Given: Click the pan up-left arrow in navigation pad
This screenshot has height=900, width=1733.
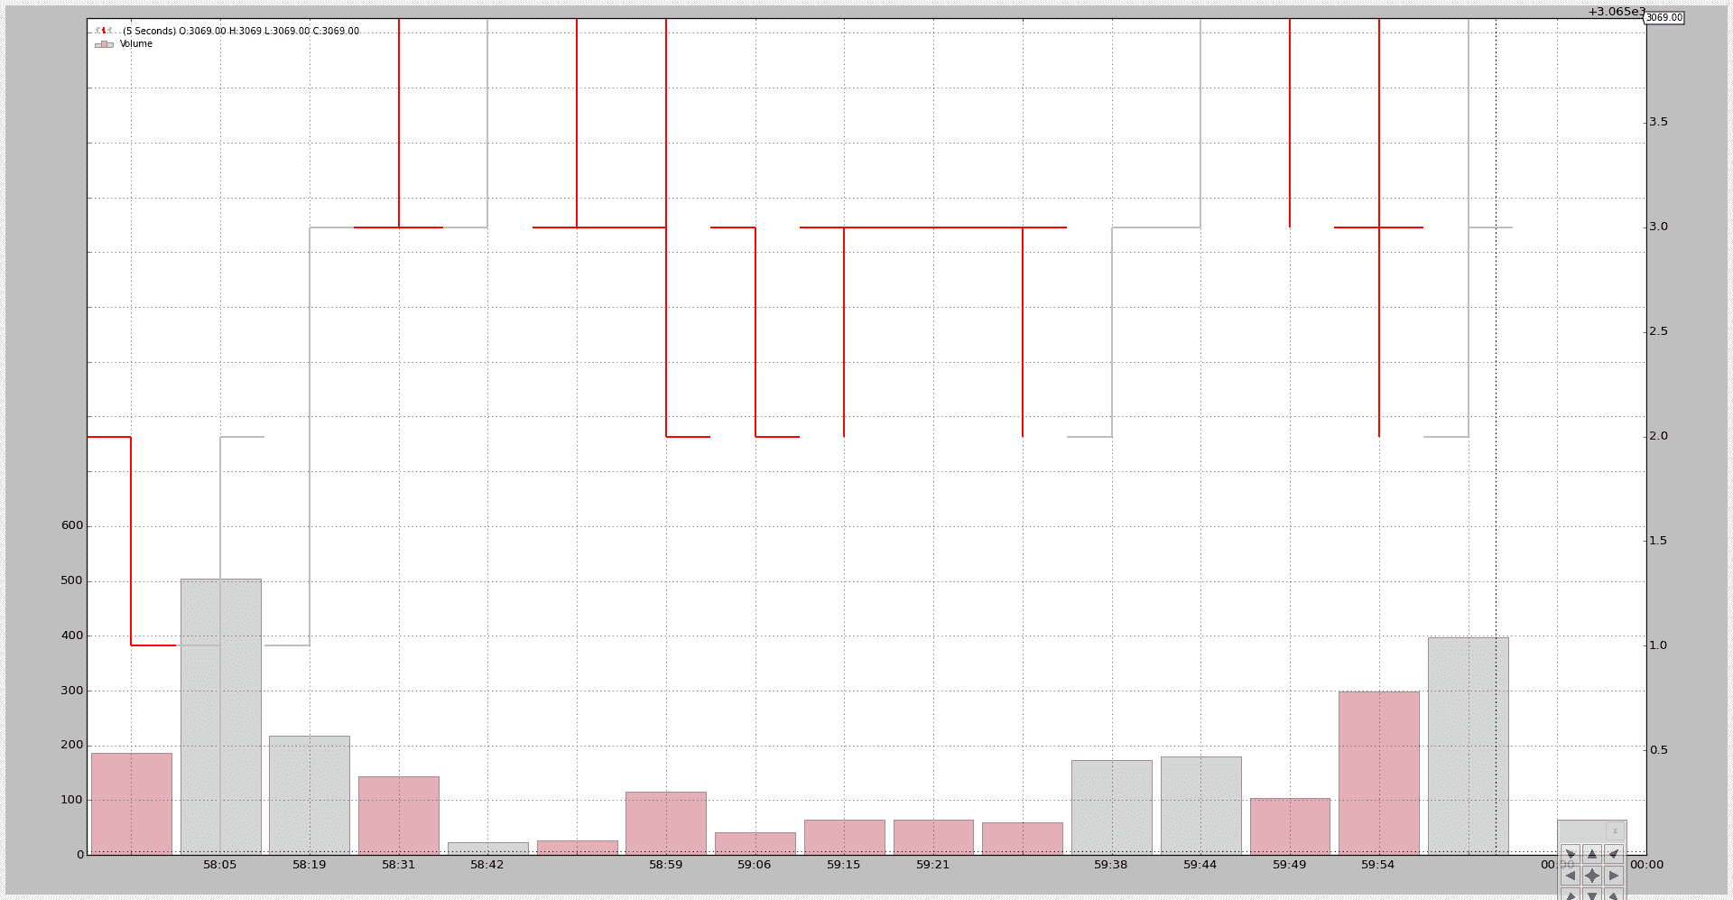Looking at the screenshot, I should [x=1571, y=854].
